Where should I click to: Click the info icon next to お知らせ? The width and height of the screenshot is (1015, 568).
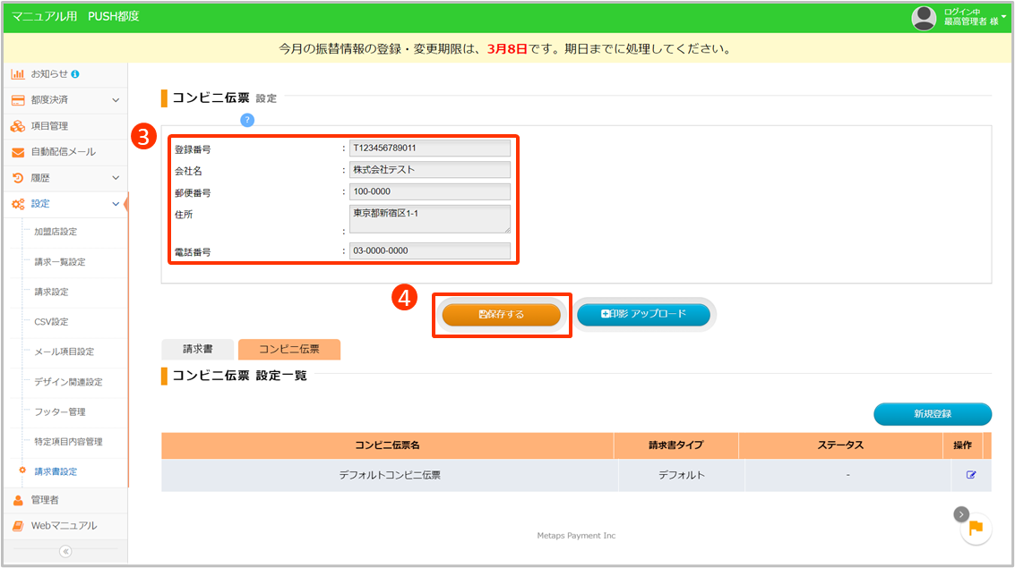[75, 73]
